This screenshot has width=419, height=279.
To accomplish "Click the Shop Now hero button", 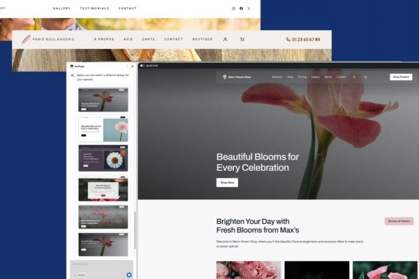I will [x=227, y=183].
